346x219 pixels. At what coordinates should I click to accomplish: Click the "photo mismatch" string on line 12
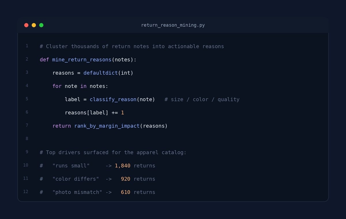[77, 192]
